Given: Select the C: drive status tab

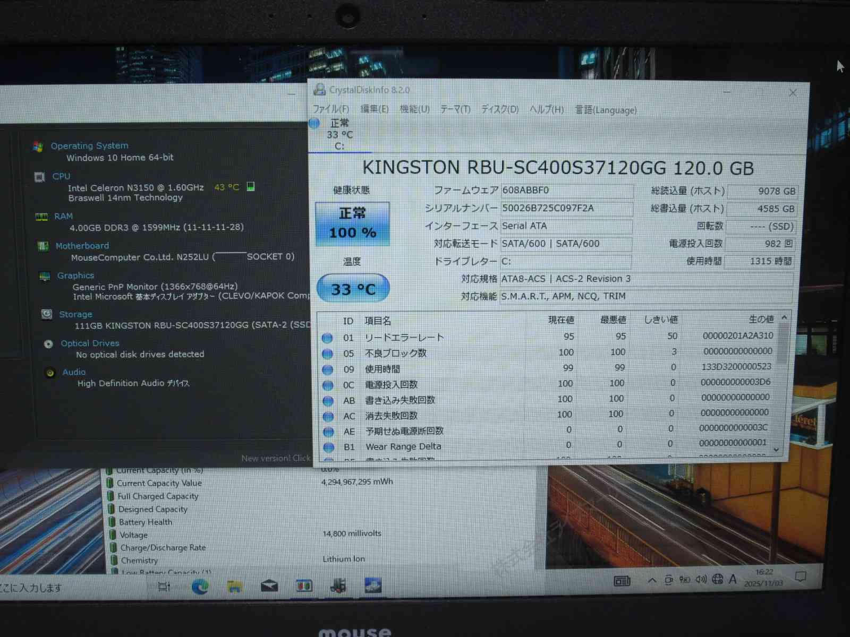Looking at the screenshot, I should pyautogui.click(x=338, y=135).
